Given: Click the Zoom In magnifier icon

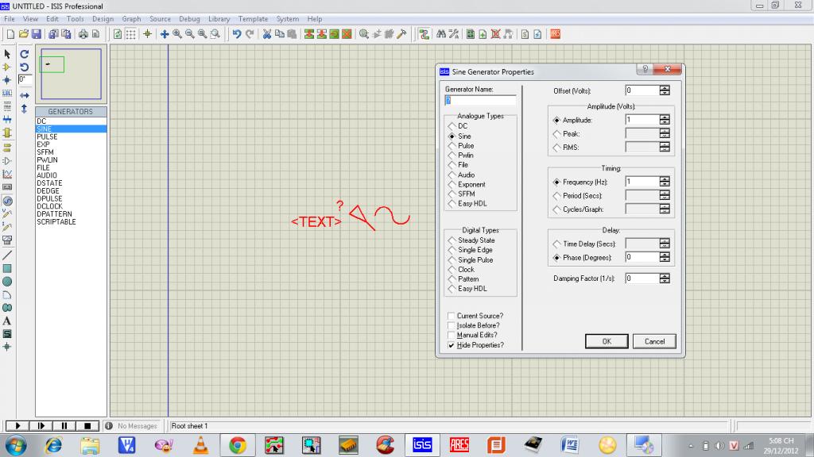Looking at the screenshot, I should point(177,34).
